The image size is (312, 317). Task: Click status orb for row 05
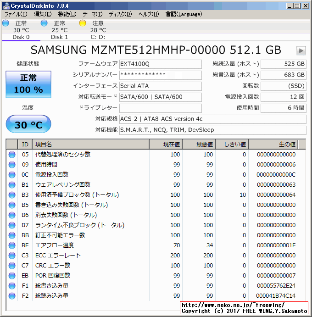point(12,155)
